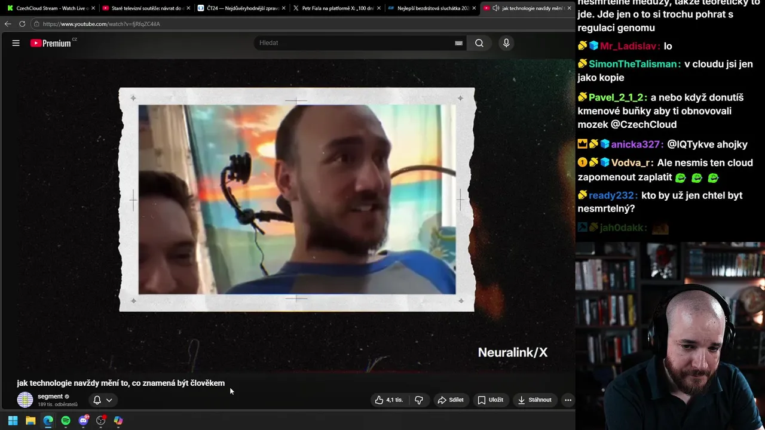Click the Neuralink/X caption in video
Viewport: 765px width, 430px height.
513,352
